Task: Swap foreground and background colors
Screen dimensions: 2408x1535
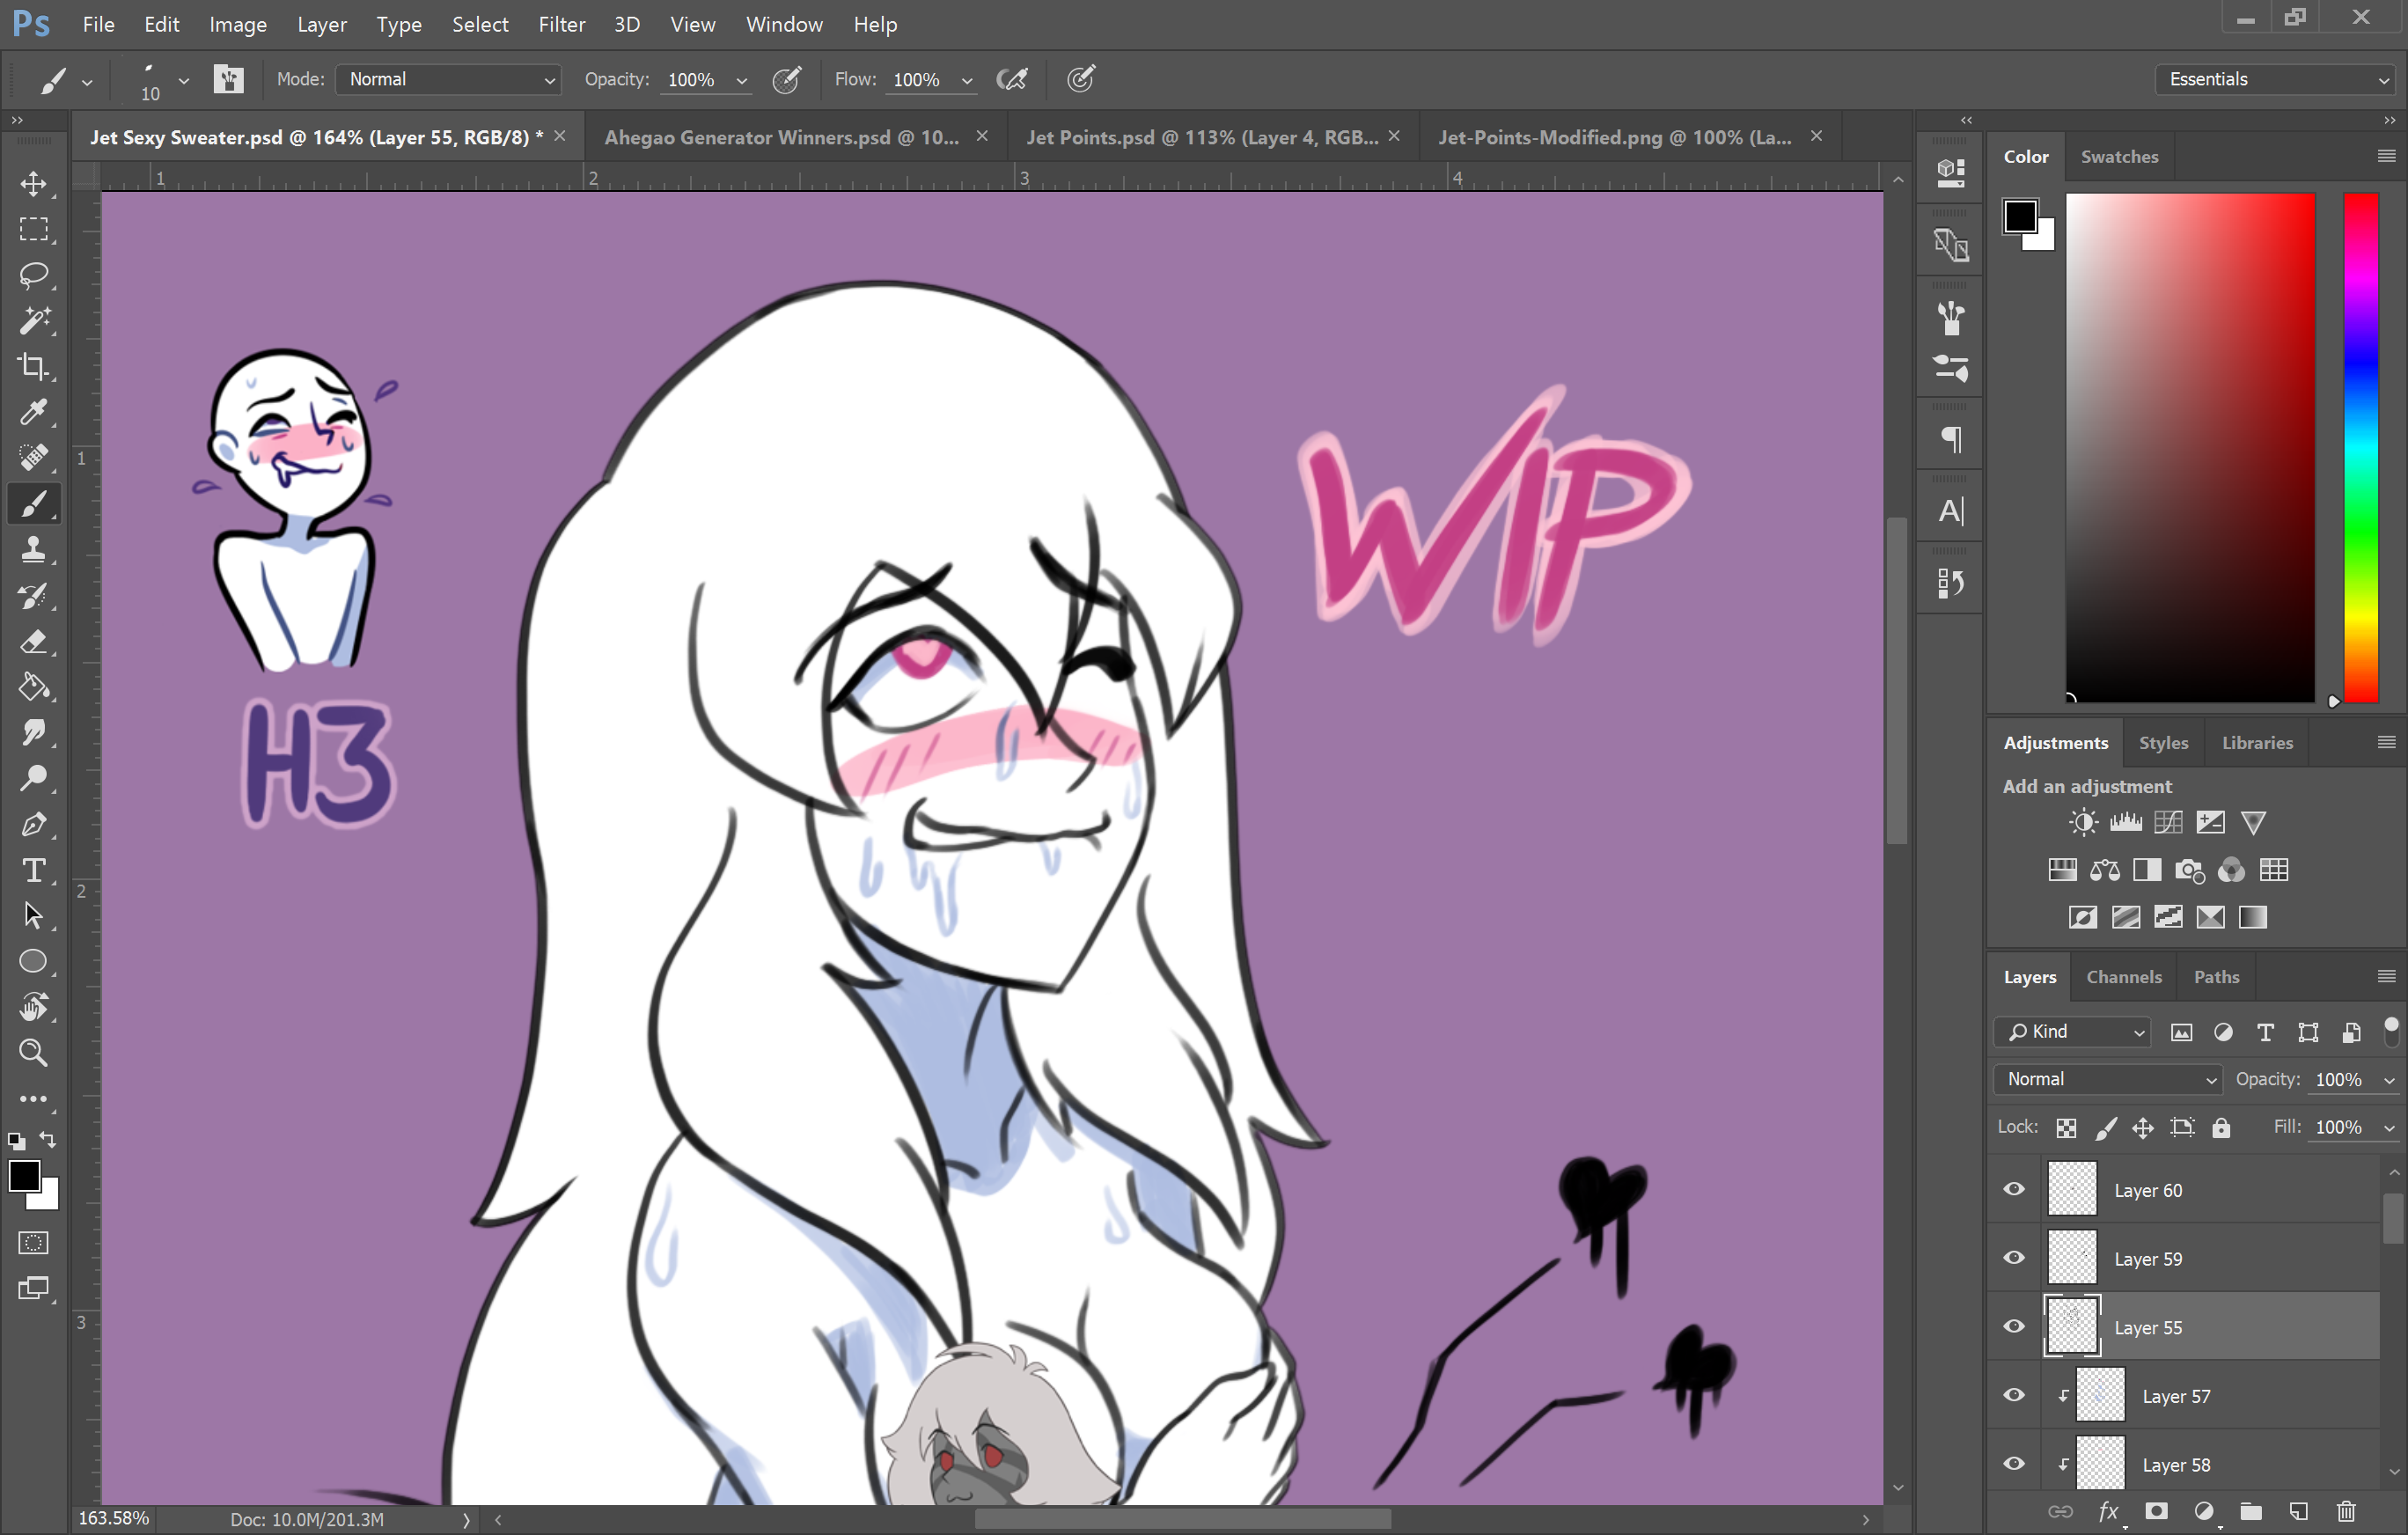Action: coord(48,1139)
